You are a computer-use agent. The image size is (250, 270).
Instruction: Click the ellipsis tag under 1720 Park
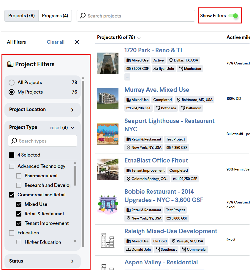point(127,77)
